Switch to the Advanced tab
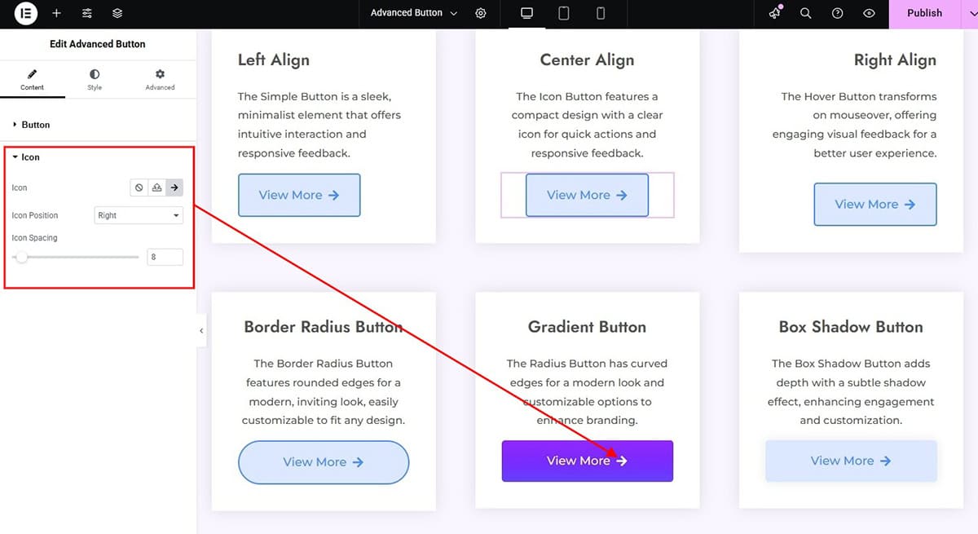The width and height of the screenshot is (978, 534). (160, 80)
